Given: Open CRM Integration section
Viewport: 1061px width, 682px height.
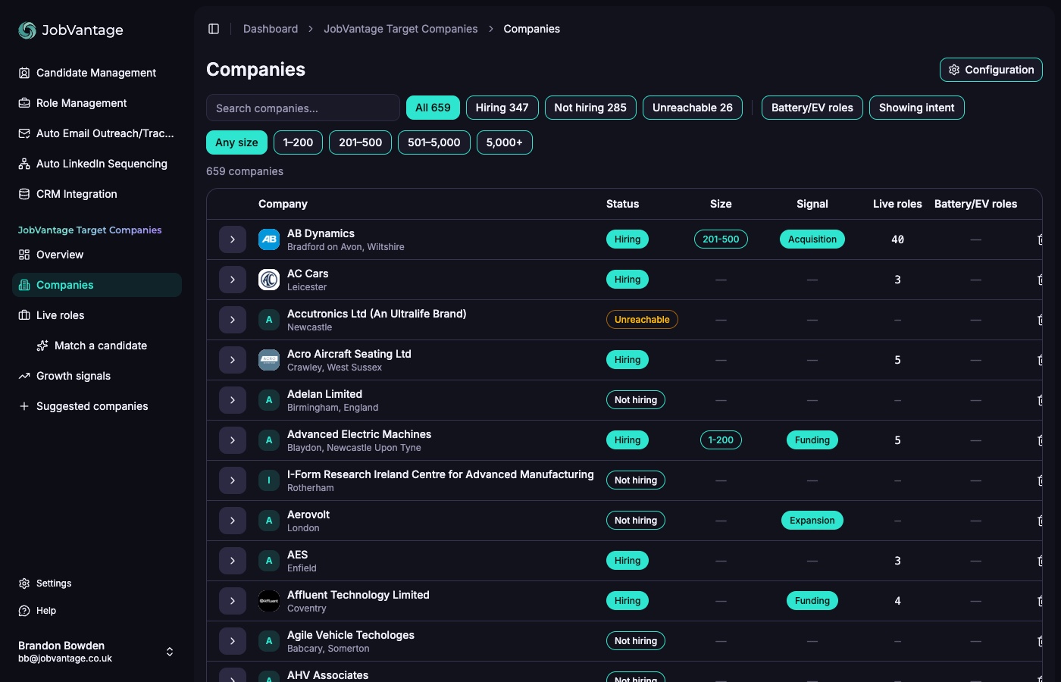Looking at the screenshot, I should (97, 194).
